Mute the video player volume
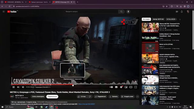The image size is (194, 109). coord(23,87)
